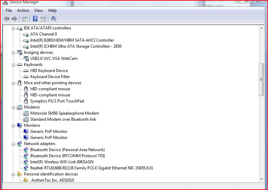Click the Bluetooth Device (RFCOMM Protocol TDI) icon
This screenshot has height=190, width=268.
[x=26, y=156]
